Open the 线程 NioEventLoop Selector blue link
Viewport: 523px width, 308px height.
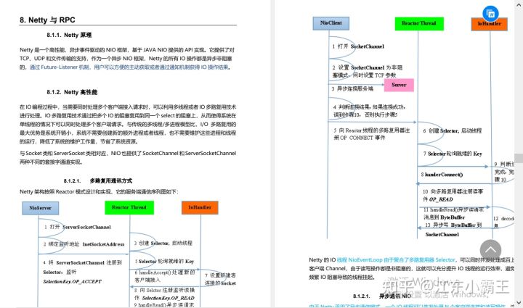tap(396, 259)
